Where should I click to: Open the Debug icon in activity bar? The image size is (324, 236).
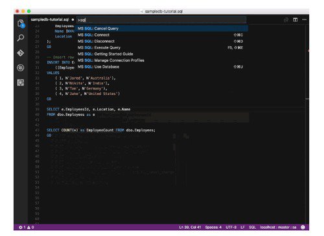click(21, 67)
